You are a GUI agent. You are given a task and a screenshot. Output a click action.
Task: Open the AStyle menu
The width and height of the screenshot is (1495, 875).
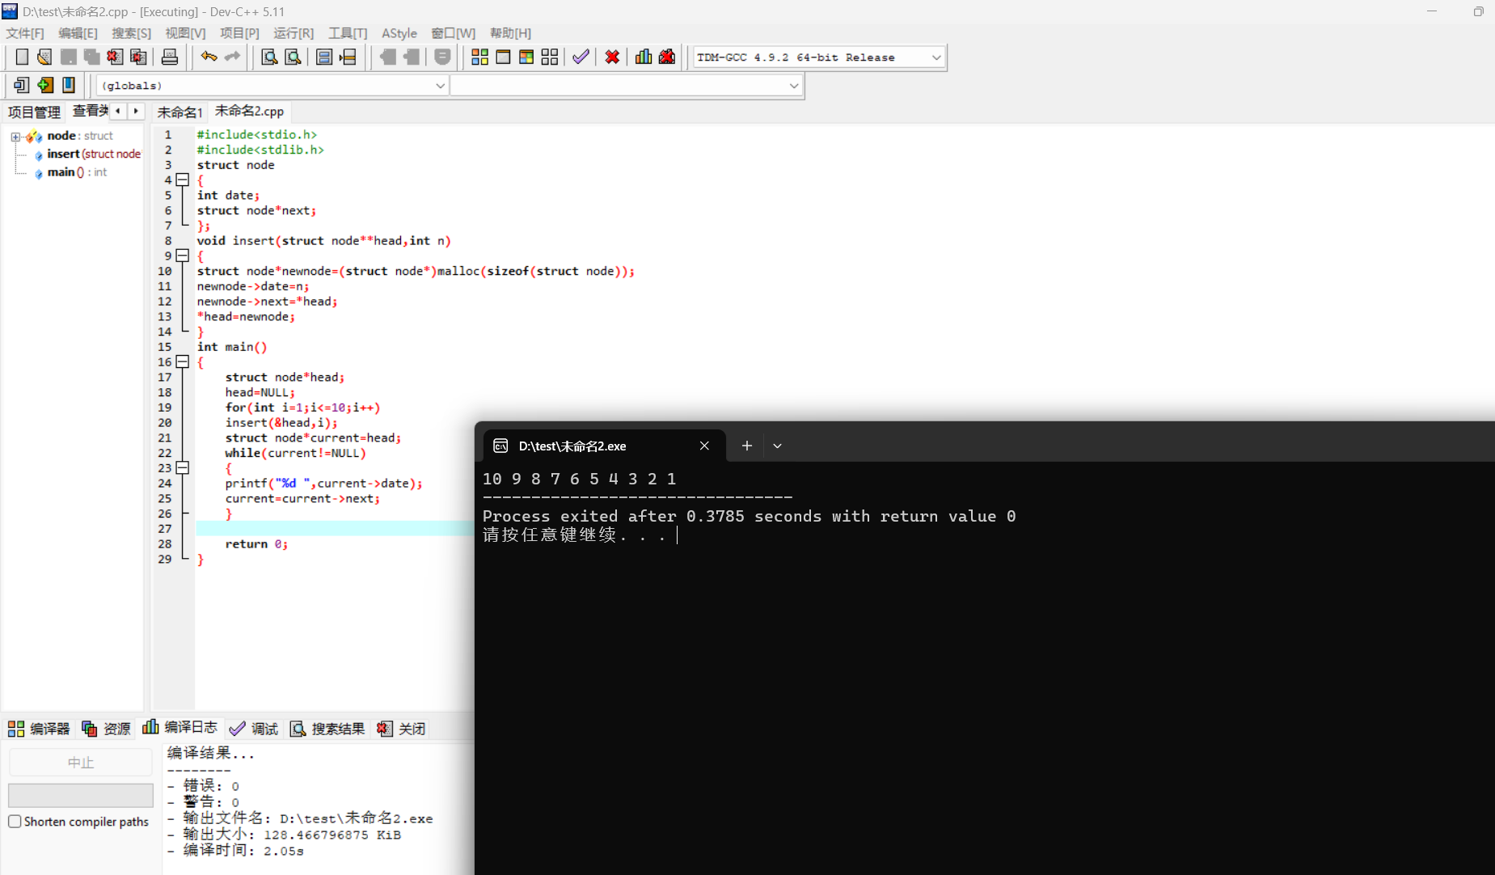click(399, 33)
